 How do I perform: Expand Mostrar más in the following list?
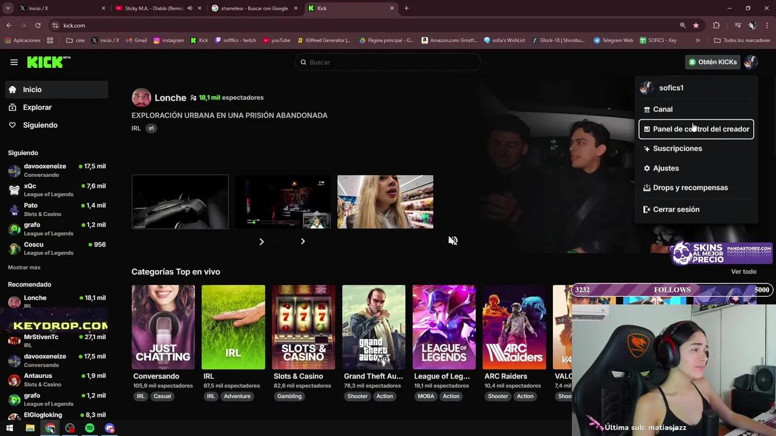tap(24, 267)
